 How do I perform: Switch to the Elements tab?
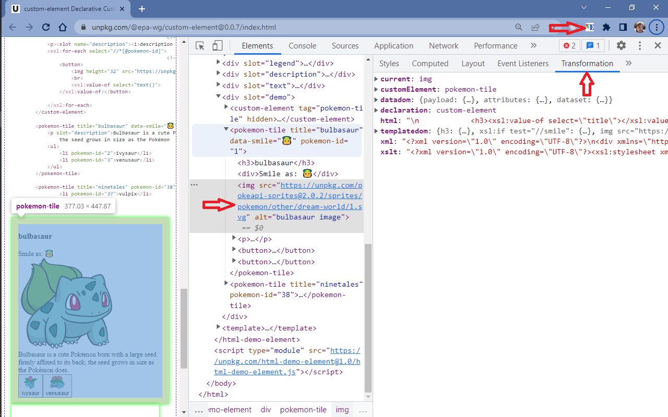click(257, 46)
